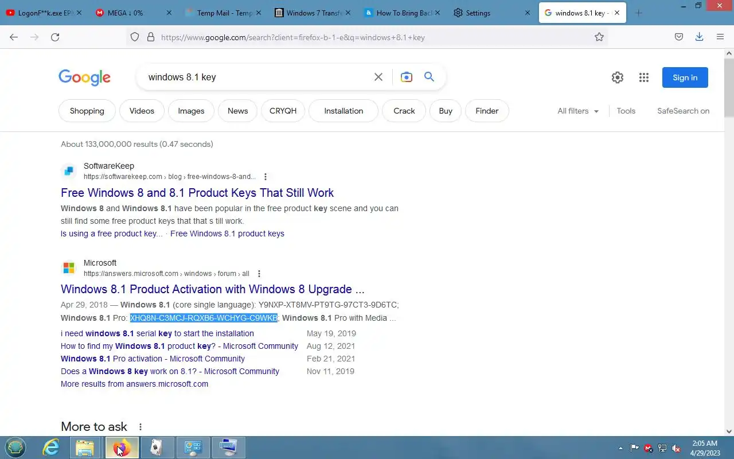
Task: Click the blue magnifier search icon
Action: pyautogui.click(x=429, y=77)
